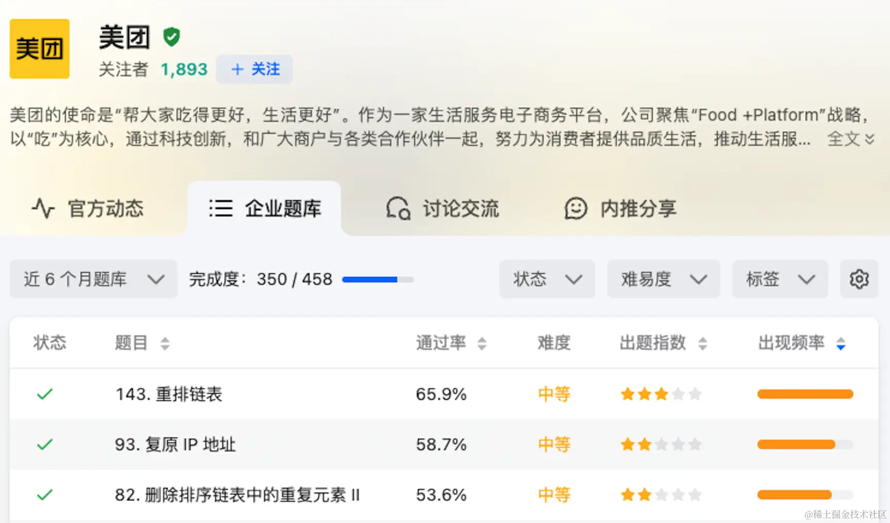Image resolution: width=890 pixels, height=523 pixels.
Task: Open the gear settings for the table
Action: [859, 279]
